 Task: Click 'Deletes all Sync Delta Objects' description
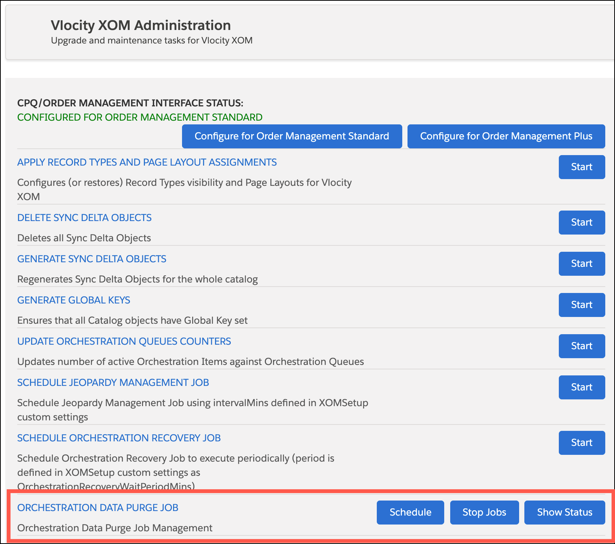pos(84,238)
